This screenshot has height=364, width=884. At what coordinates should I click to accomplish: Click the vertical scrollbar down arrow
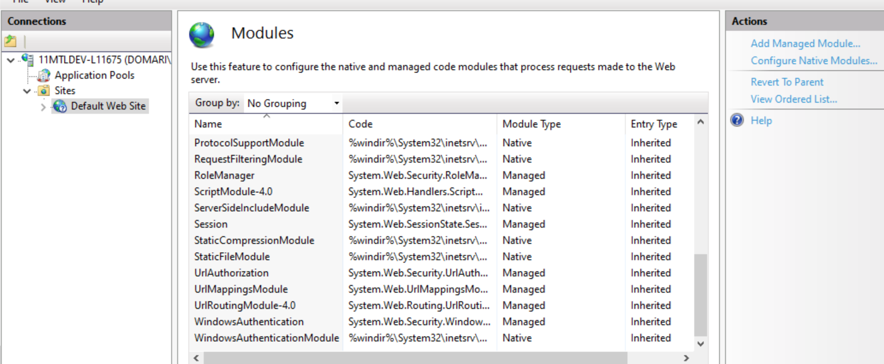coord(701,343)
